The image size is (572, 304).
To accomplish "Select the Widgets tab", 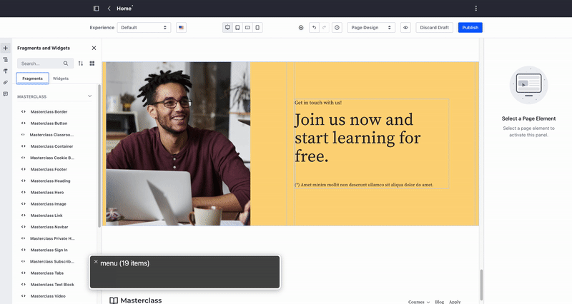I will point(61,78).
